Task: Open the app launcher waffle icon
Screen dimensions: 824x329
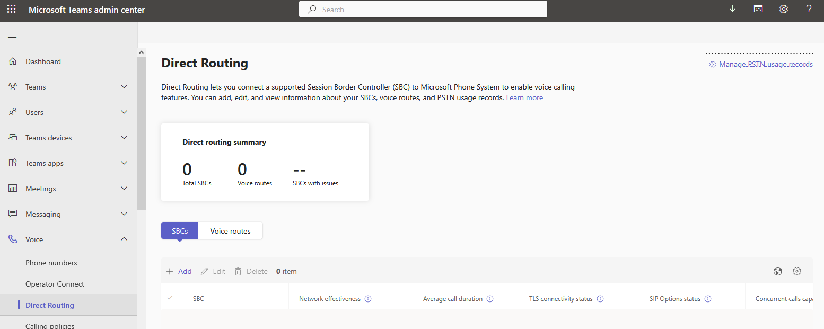Action: pos(11,10)
